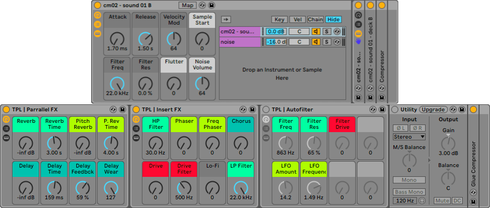Show the Utility headphone audition icon
The height and width of the screenshot is (208, 490).
422,200
